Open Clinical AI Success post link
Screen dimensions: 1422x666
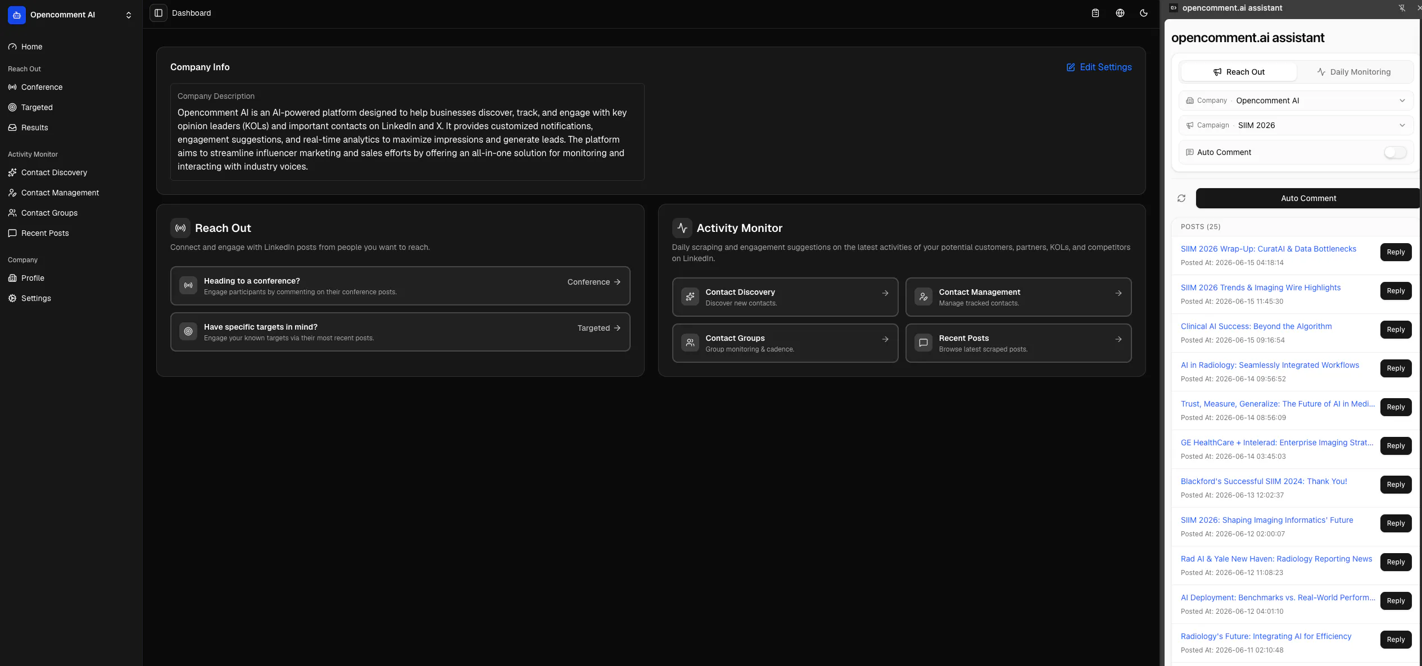tap(1256, 326)
